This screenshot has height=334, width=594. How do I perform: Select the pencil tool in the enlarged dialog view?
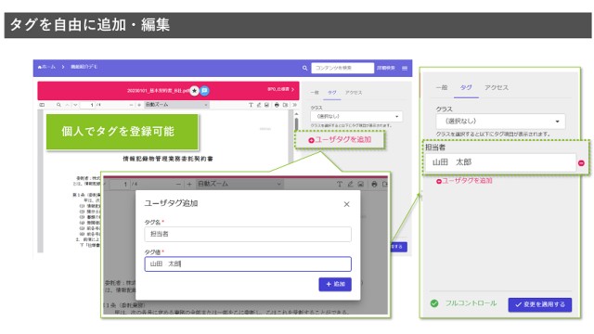351,184
